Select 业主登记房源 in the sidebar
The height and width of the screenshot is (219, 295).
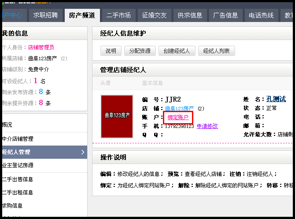pos(18,166)
